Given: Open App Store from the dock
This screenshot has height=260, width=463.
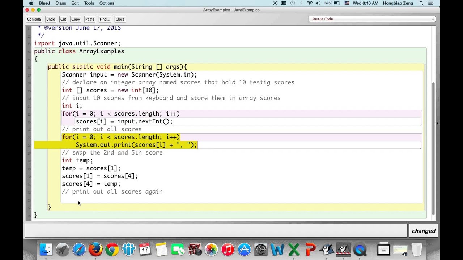Looking at the screenshot, I should pyautogui.click(x=244, y=250).
